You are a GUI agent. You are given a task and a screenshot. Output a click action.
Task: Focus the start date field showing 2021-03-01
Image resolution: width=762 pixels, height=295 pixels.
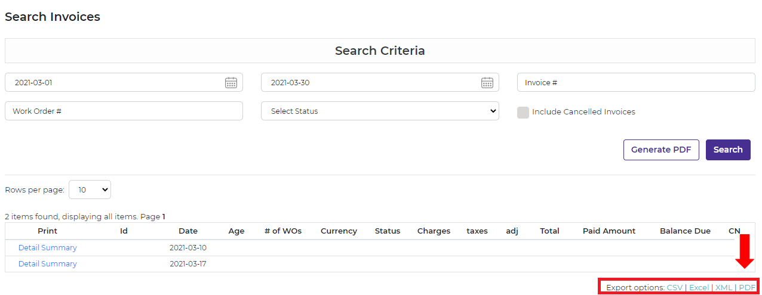pyautogui.click(x=113, y=83)
